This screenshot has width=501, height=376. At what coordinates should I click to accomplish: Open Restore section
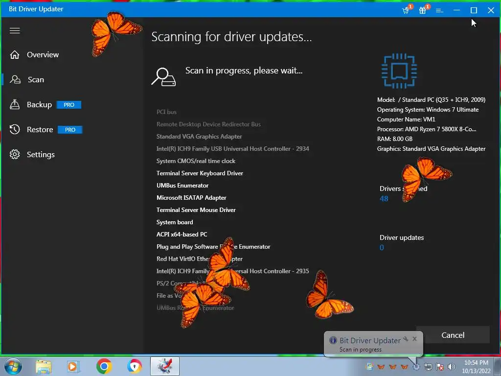[x=40, y=129]
